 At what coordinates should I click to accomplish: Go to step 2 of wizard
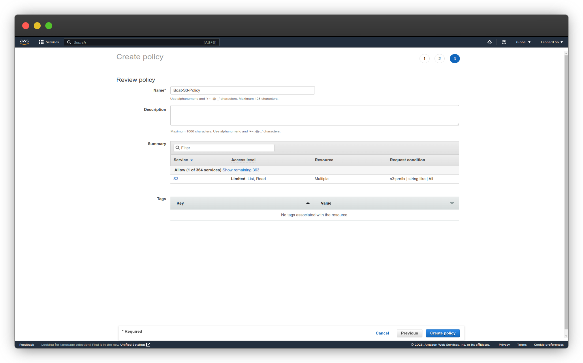(x=439, y=59)
